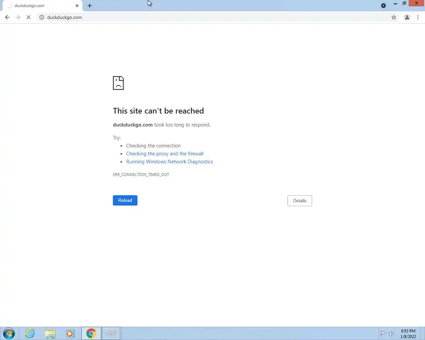Click the faded app icon next to Chrome
Image resolution: width=425 pixels, height=340 pixels.
pyautogui.click(x=111, y=333)
